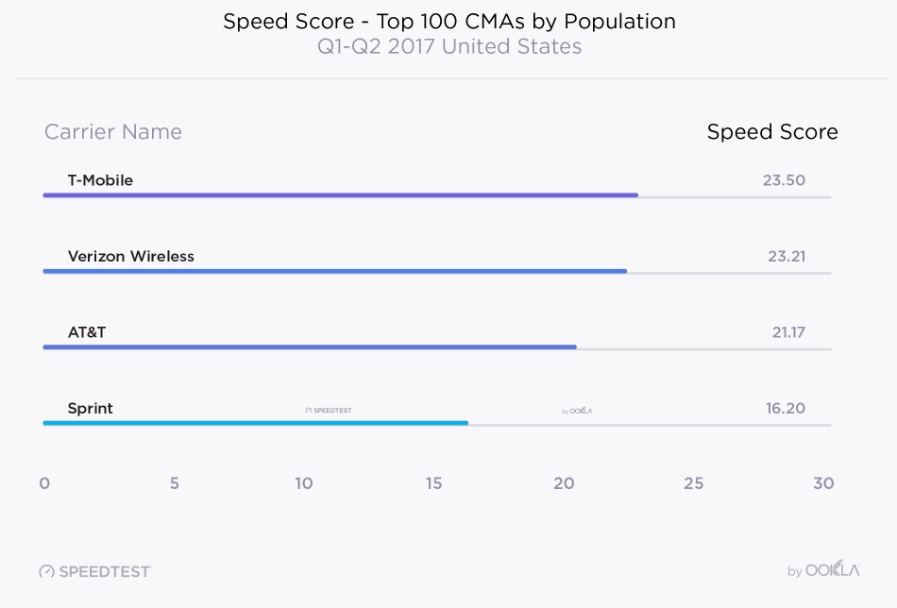Click the T-Mobile purple speed bar

pos(340,195)
